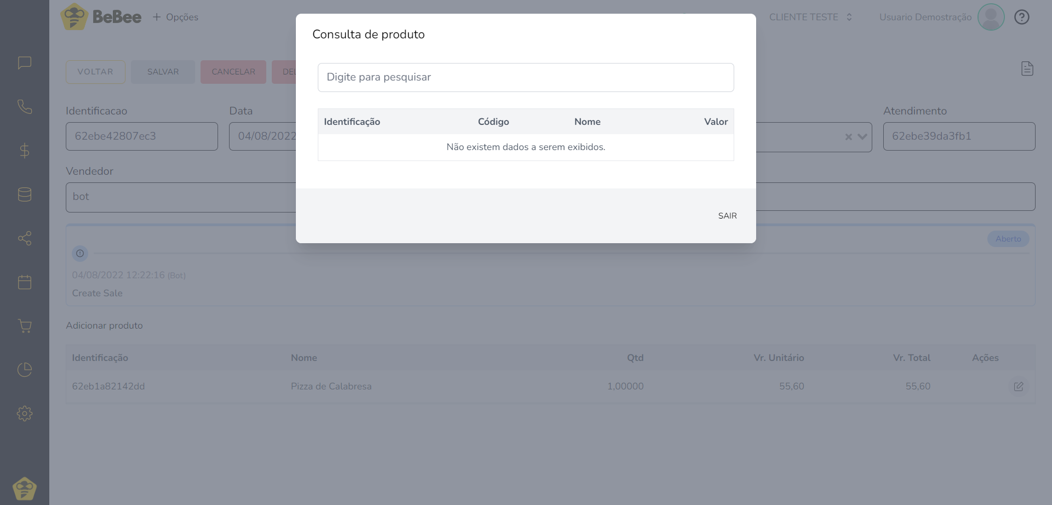Screen dimensions: 1052x505
Task: Expand the CLIENTE TESTE selector
Action: pyautogui.click(x=810, y=17)
